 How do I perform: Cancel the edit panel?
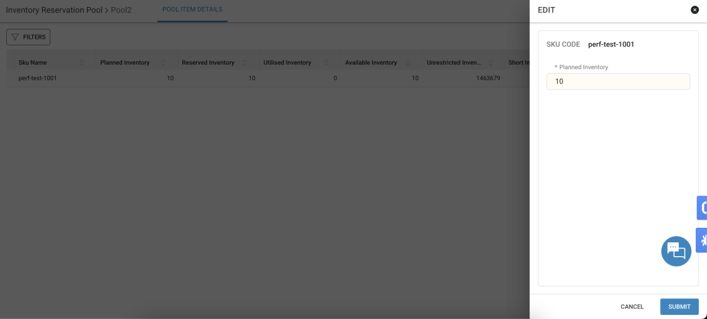tap(632, 307)
